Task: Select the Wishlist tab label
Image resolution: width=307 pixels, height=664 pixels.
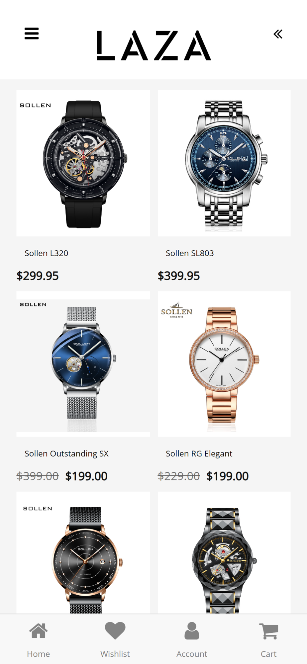Action: [115, 654]
